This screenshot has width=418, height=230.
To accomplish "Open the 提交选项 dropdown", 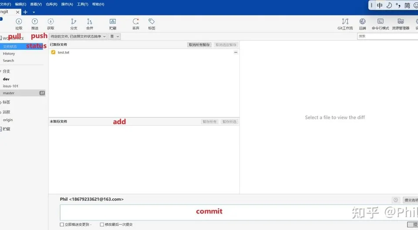I will pyautogui.click(x=411, y=200).
